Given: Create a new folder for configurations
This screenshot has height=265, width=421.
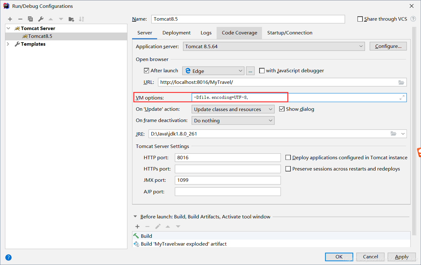Looking at the screenshot, I should [71, 19].
